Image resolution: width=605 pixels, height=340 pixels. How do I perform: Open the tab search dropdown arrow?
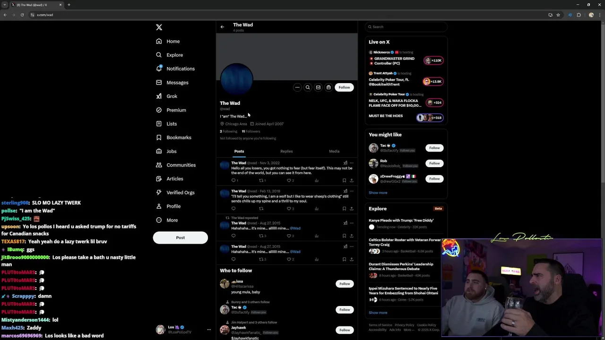(x=5, y=5)
